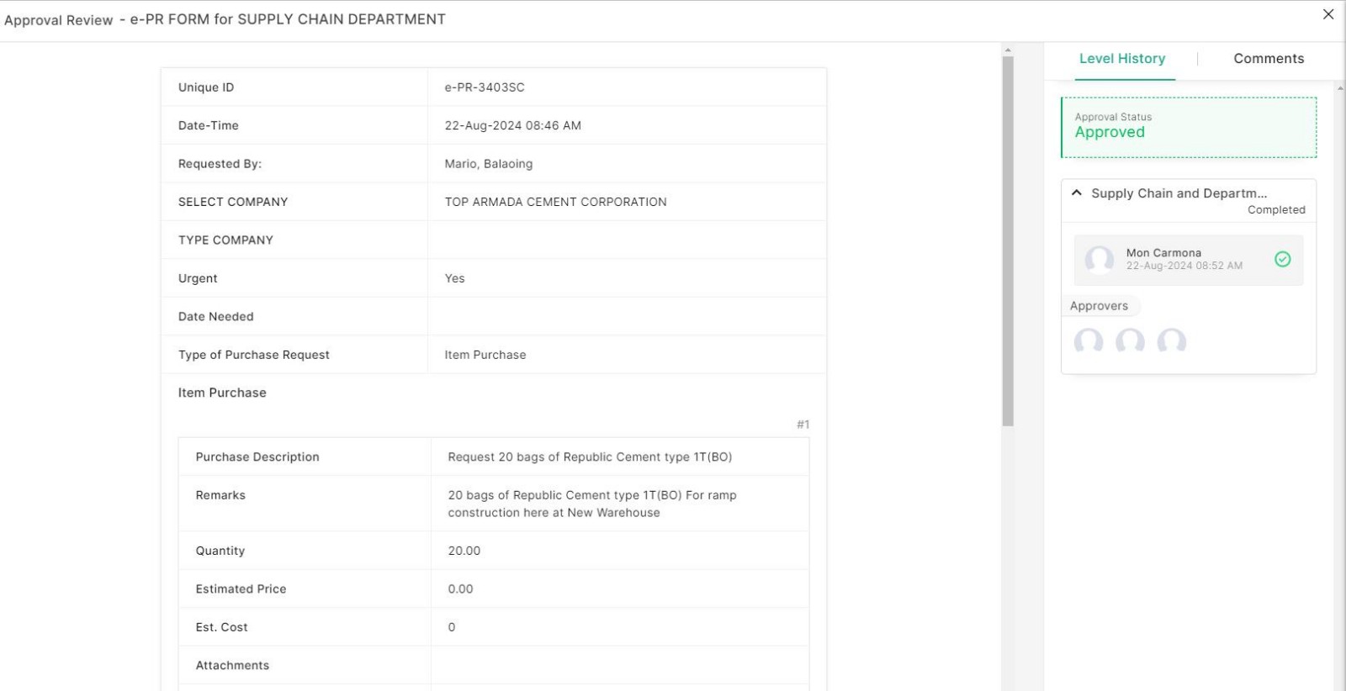
Task: Click the Approved status box
Action: coord(1188,127)
